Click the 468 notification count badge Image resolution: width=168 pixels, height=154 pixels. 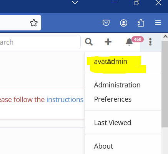[x=138, y=39]
